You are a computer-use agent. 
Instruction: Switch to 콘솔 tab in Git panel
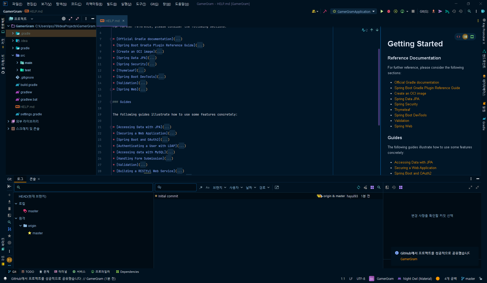tap(33, 179)
